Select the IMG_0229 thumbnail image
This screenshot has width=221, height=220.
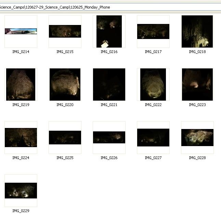point(21,191)
